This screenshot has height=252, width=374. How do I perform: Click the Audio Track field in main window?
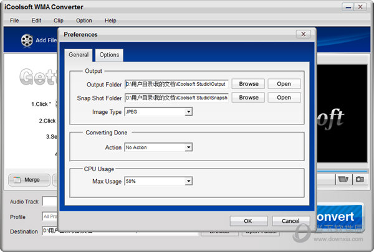[50, 202]
